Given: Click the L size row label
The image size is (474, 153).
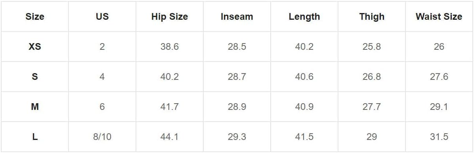Looking at the screenshot, I should (35, 137).
